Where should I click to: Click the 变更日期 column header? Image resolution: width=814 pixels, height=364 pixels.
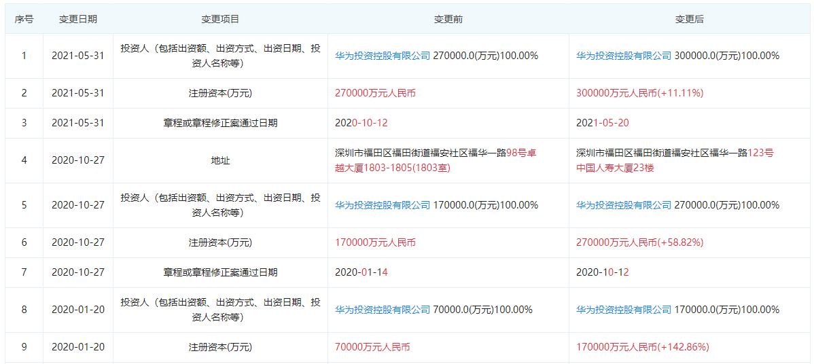pos(78,19)
